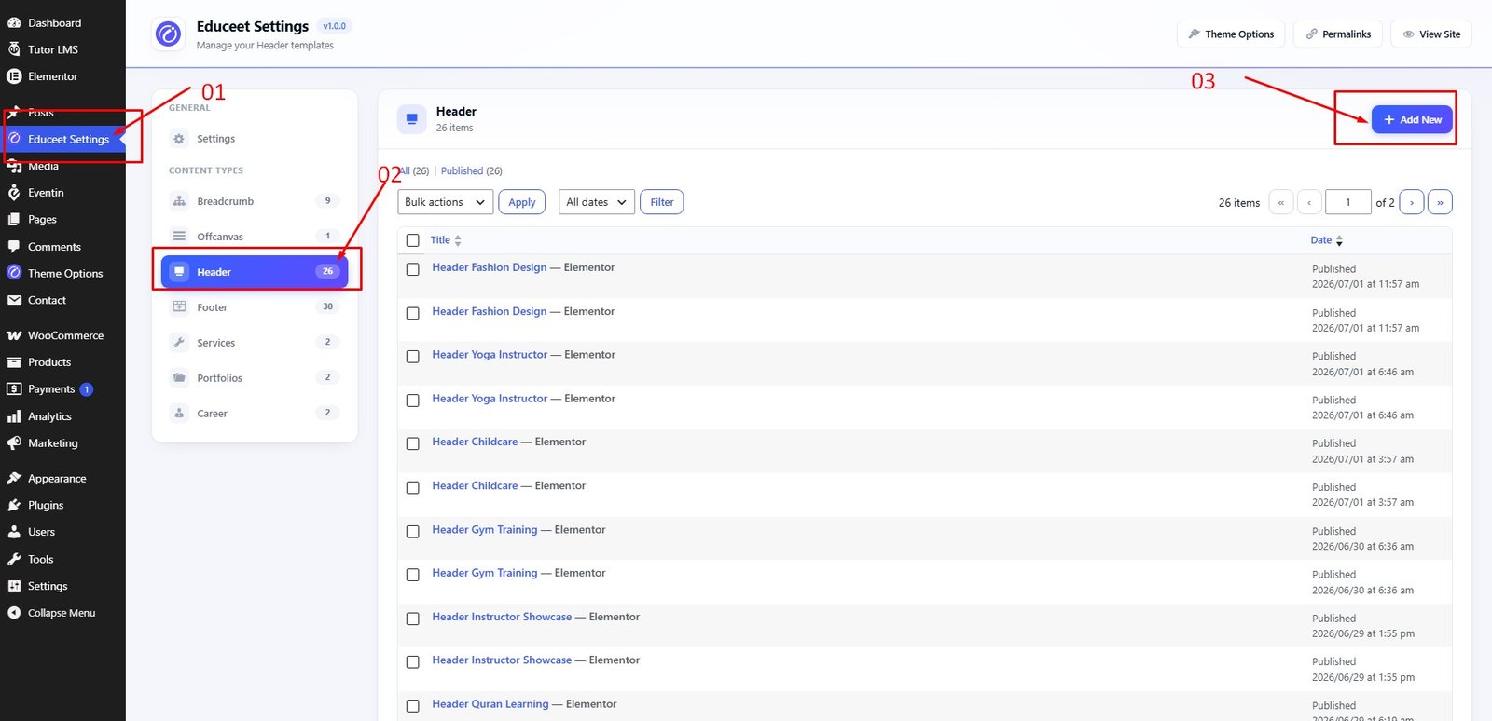Click the Filter button
This screenshot has height=721, width=1492.
click(x=662, y=202)
